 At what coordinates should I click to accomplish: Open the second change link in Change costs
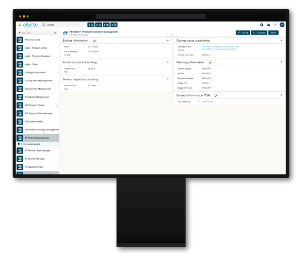(219, 49)
